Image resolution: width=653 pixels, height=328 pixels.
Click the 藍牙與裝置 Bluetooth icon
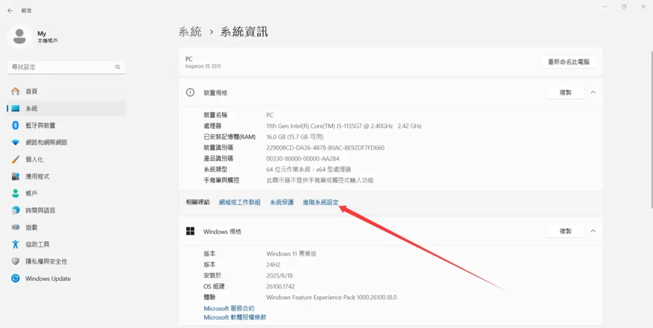click(15, 125)
